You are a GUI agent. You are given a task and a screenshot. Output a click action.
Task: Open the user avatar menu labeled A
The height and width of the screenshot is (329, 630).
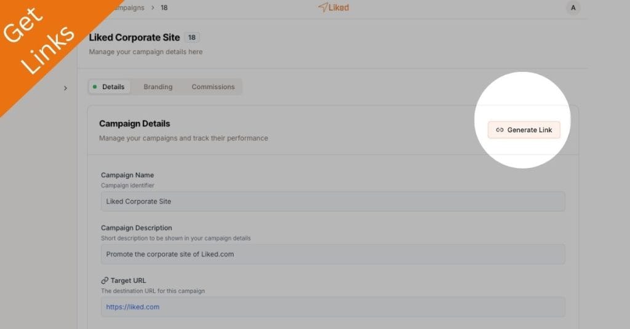point(573,8)
